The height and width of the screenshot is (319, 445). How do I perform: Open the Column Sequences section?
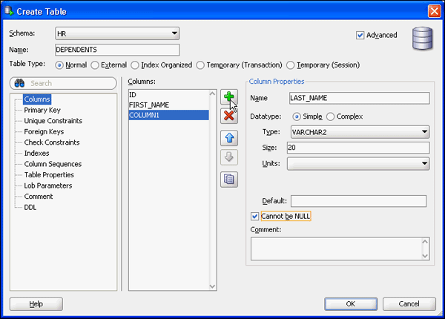(53, 164)
